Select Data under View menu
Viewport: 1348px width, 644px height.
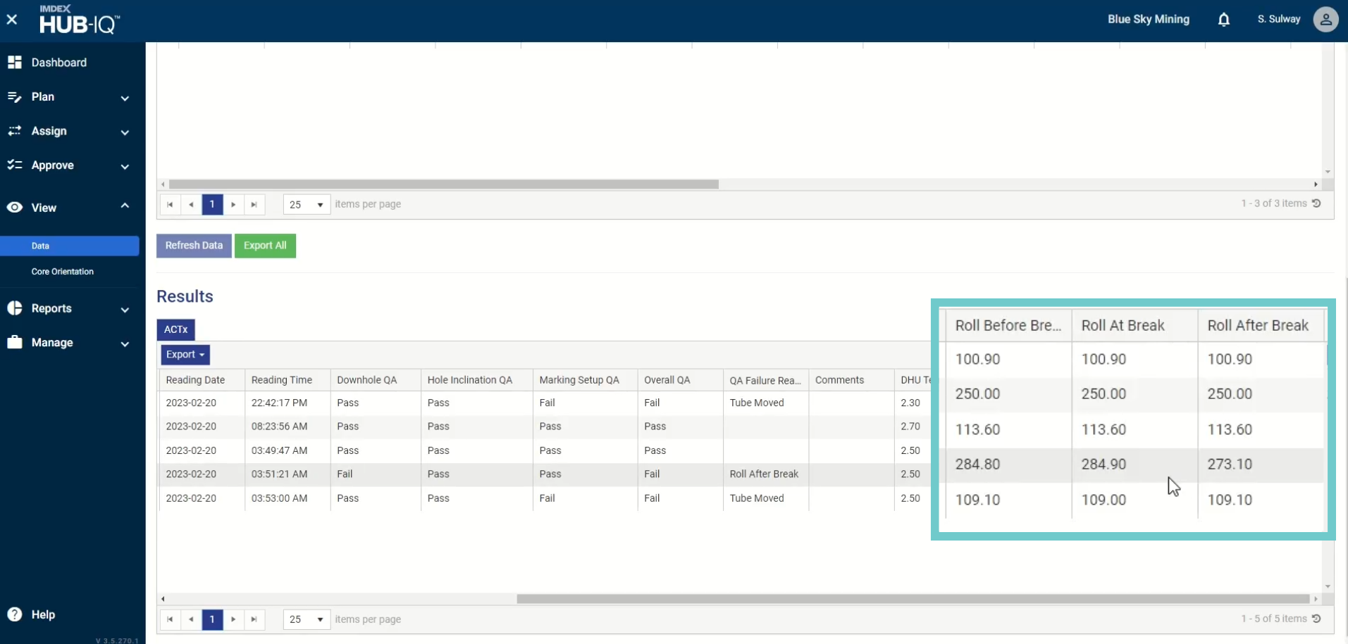point(70,246)
